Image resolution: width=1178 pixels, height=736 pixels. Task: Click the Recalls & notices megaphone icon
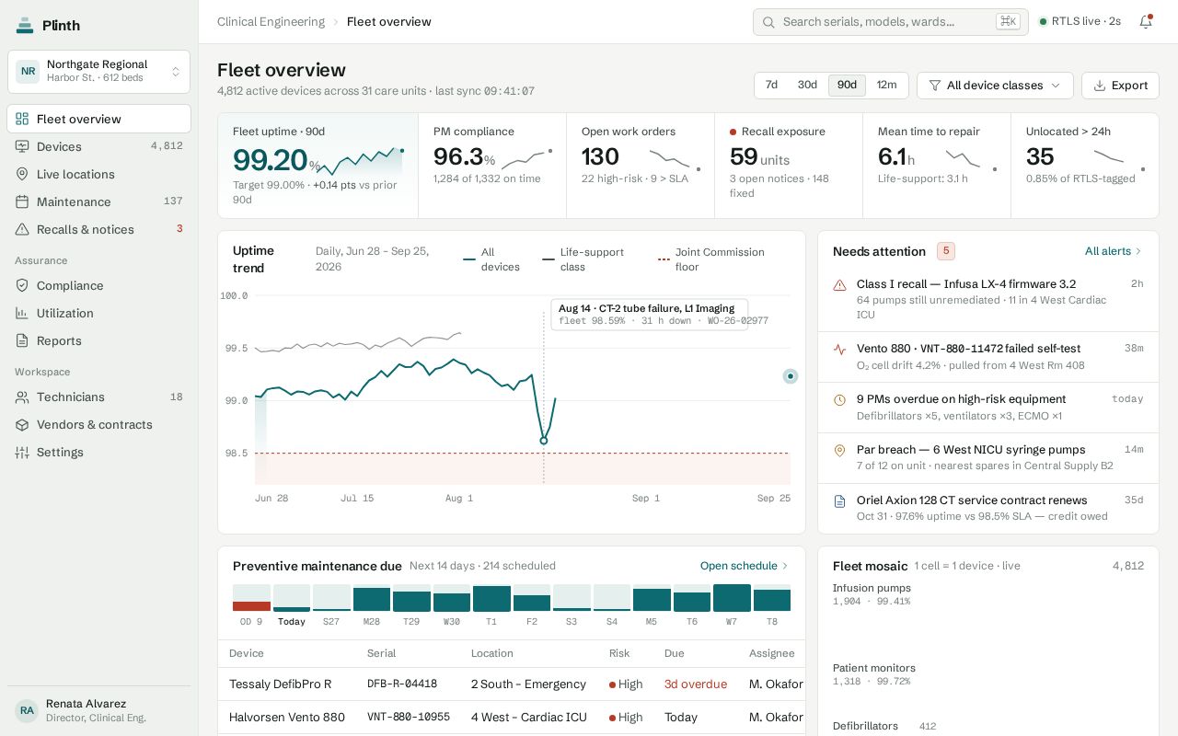[x=22, y=230]
